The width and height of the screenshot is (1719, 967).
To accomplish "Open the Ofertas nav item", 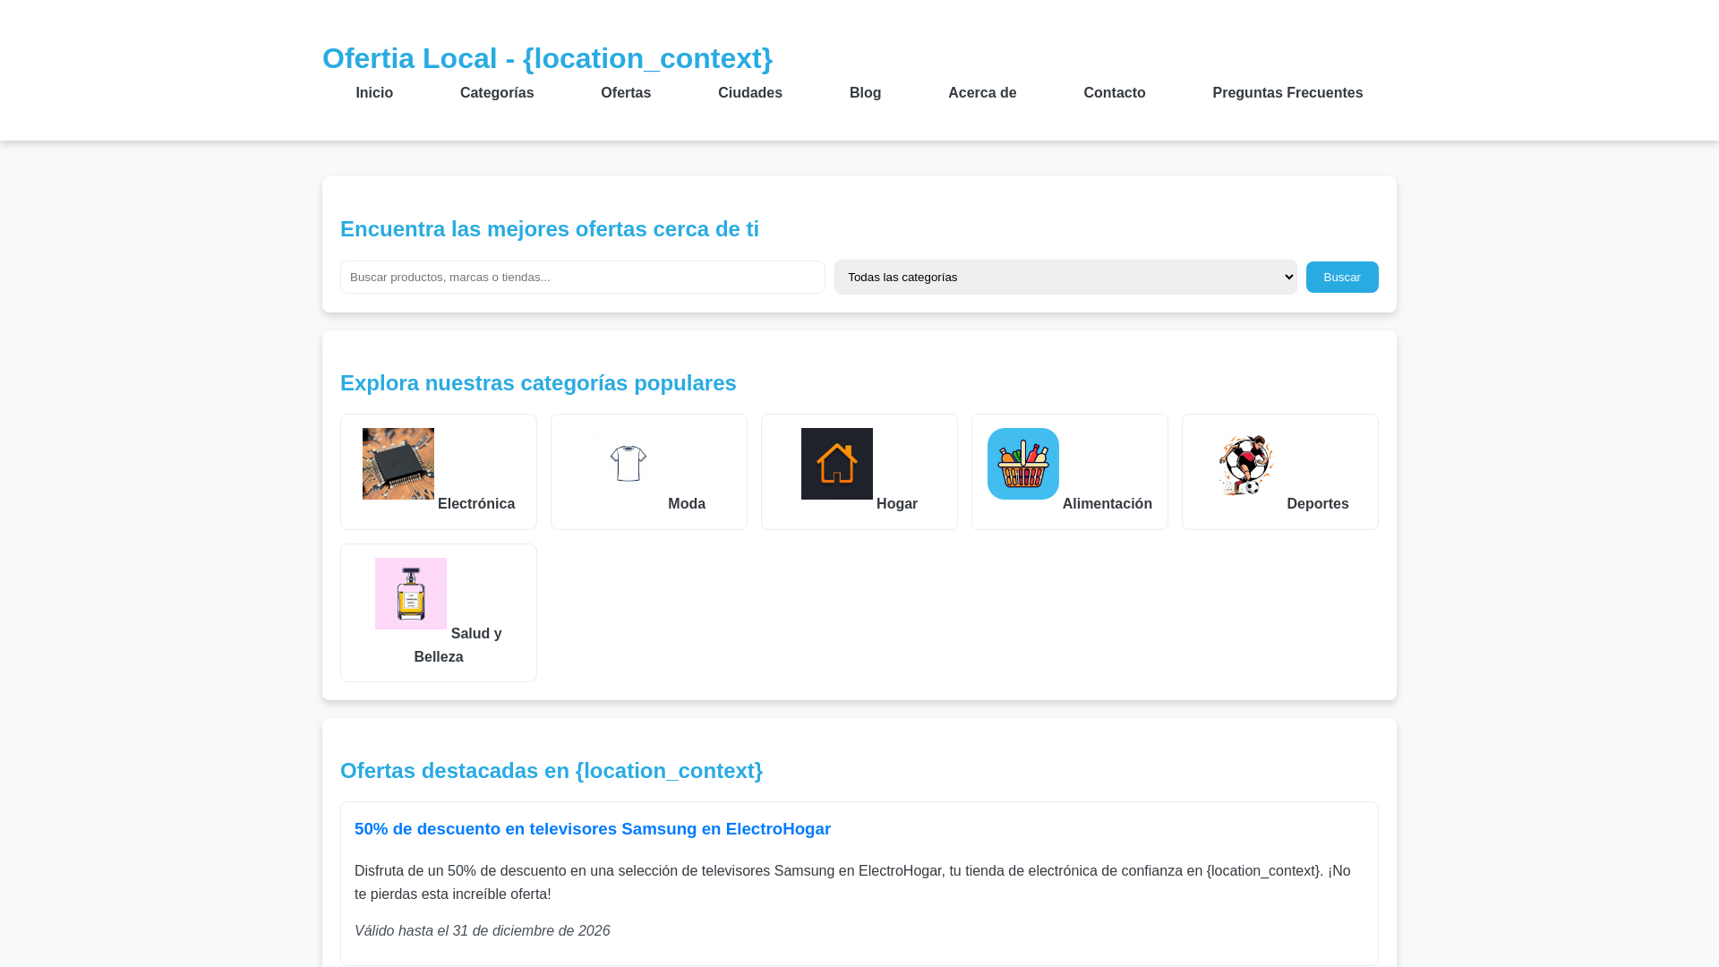I will click(626, 93).
